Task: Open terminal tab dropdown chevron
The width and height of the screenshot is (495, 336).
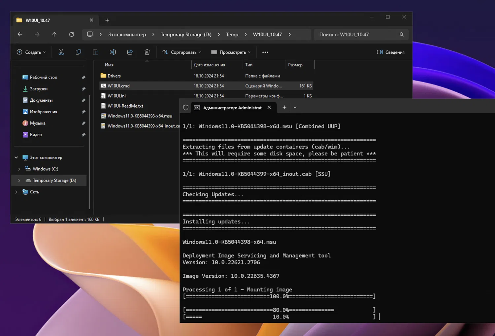Action: point(295,108)
